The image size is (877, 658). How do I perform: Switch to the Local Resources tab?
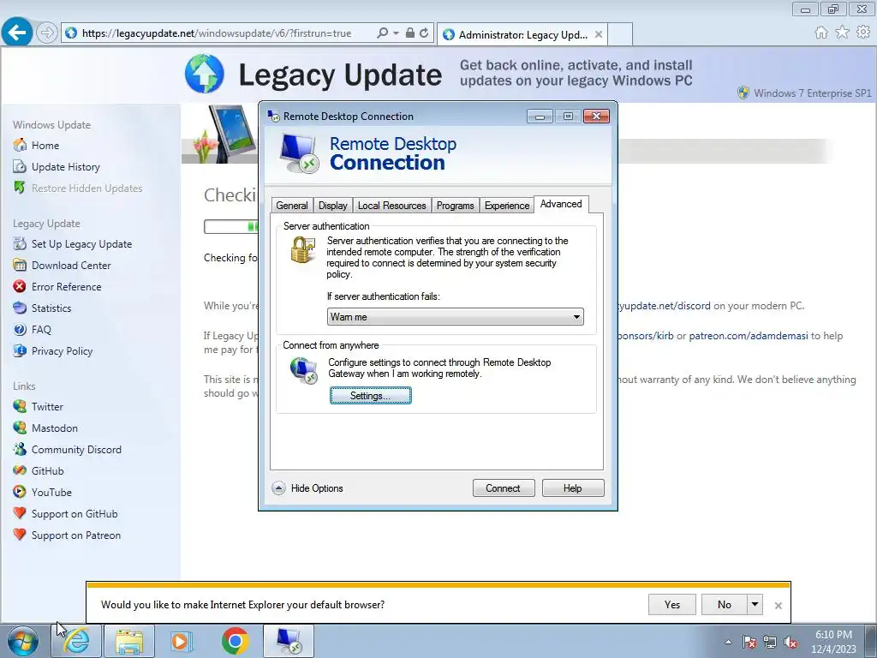pyautogui.click(x=391, y=206)
